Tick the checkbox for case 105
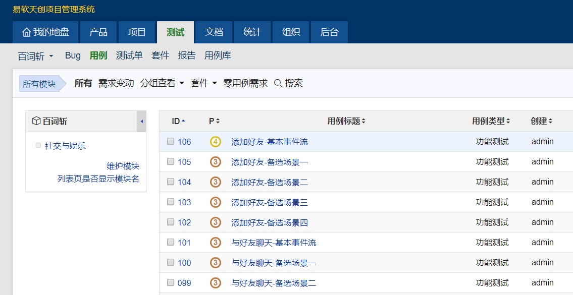Image resolution: width=573 pixels, height=295 pixels. click(x=171, y=161)
